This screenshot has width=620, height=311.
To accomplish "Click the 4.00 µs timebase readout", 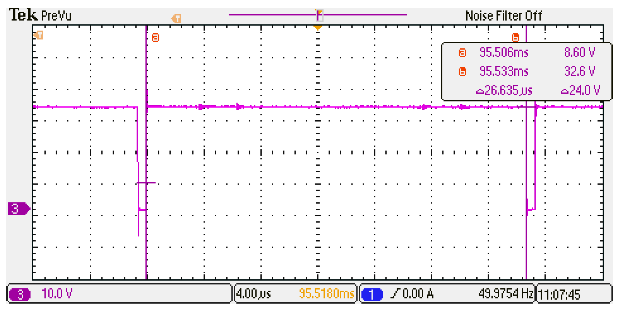I will coord(254,294).
